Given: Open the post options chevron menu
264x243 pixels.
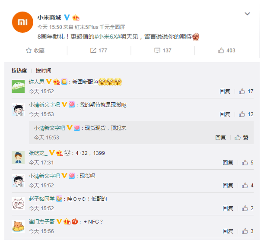Looking at the screenshot, I should pyautogui.click(x=247, y=14).
